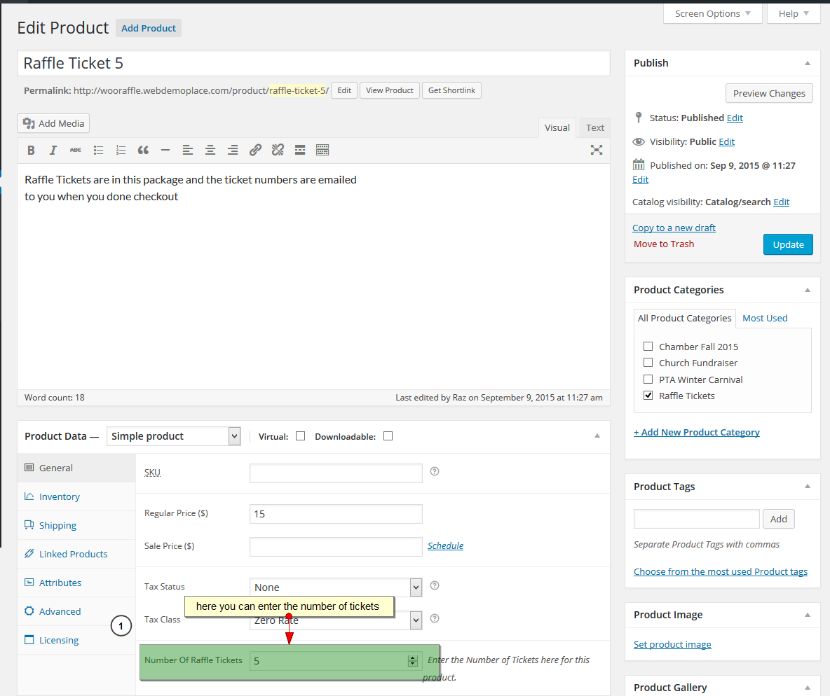Open the Simple product type dropdown
The height and width of the screenshot is (696, 830).
click(x=174, y=436)
